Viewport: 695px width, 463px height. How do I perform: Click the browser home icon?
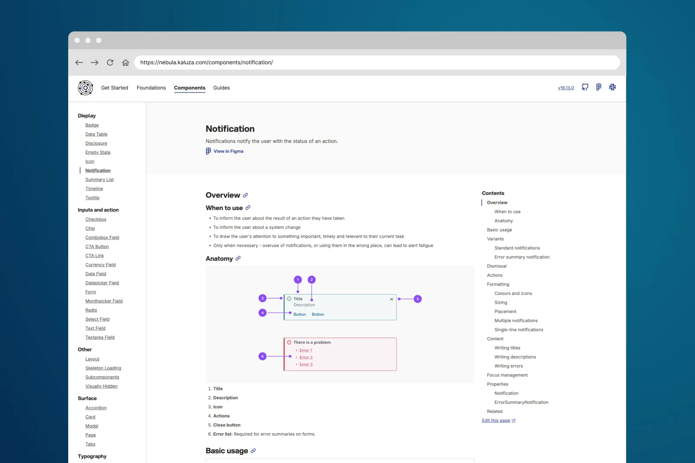(126, 62)
